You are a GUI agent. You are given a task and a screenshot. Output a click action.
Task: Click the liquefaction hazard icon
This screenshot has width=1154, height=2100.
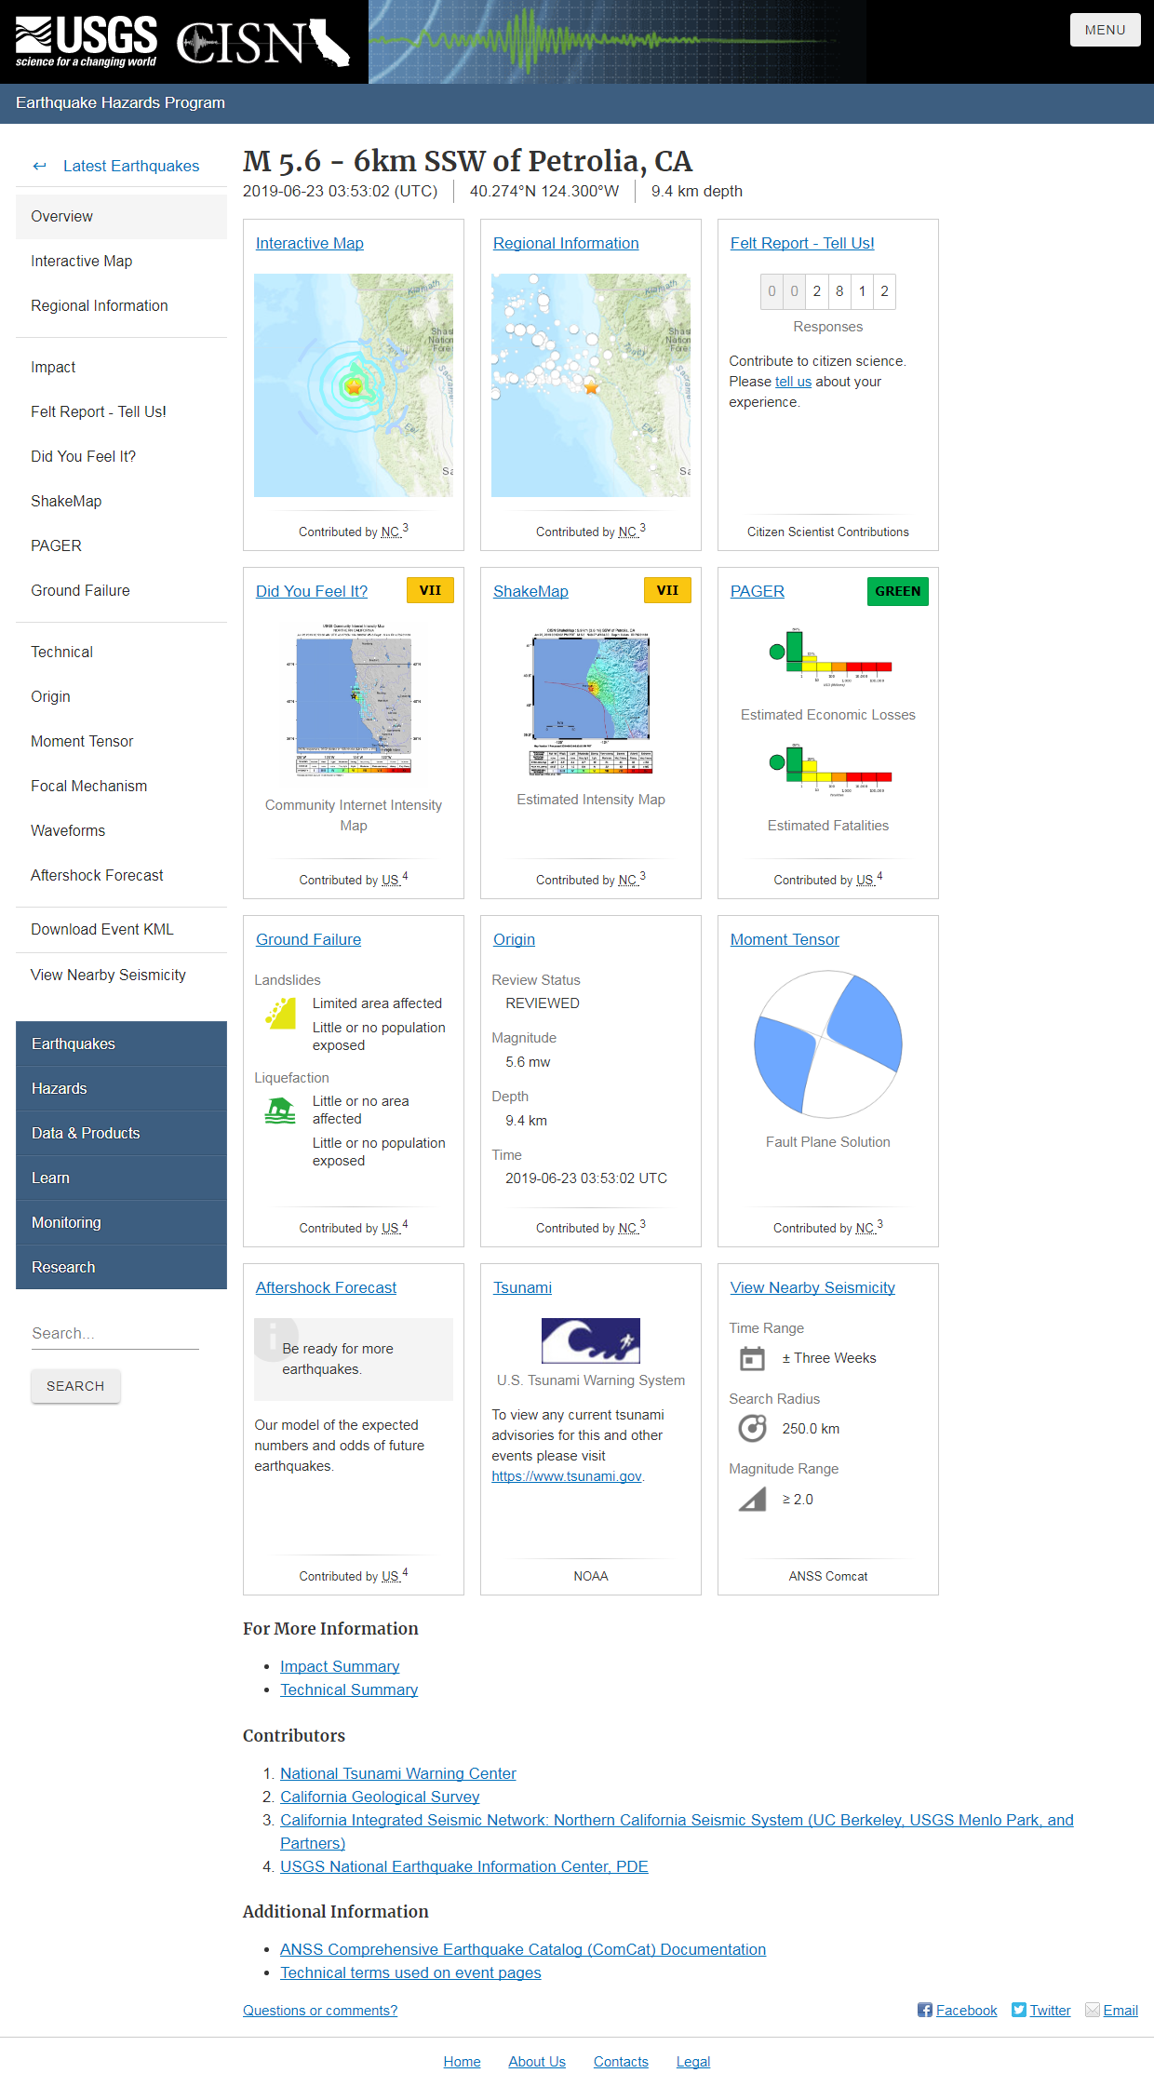pyautogui.click(x=280, y=1111)
